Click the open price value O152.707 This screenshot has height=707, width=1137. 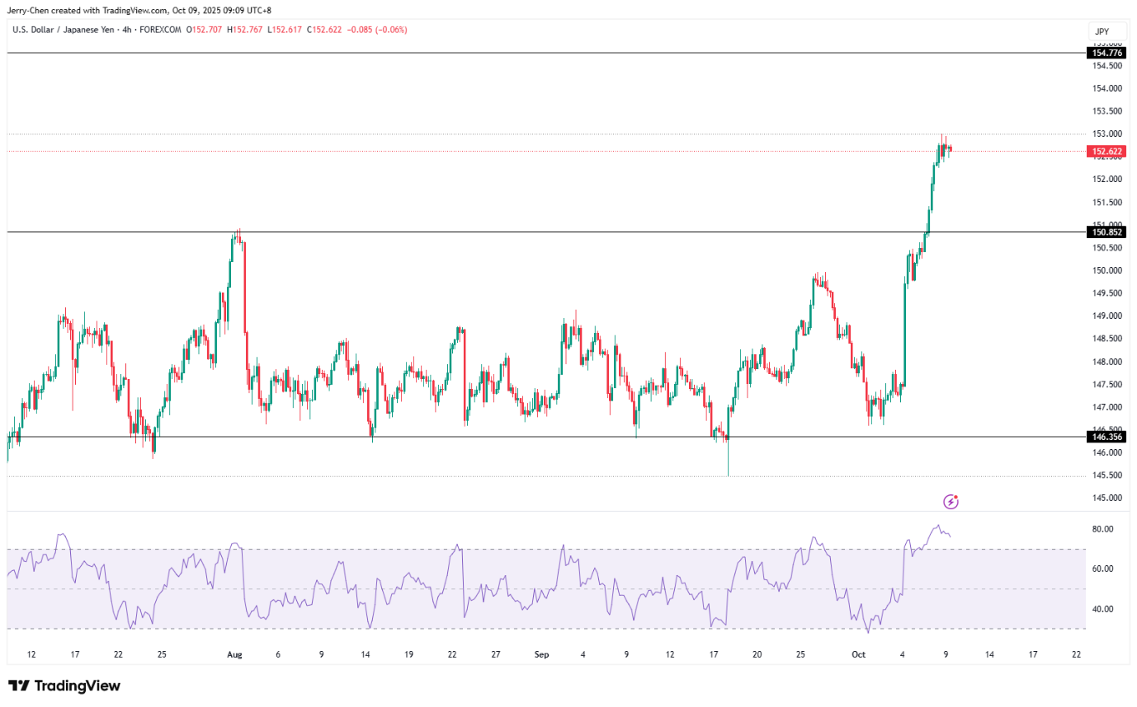point(203,30)
